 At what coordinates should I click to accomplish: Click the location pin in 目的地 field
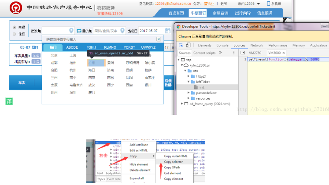coord(122,31)
